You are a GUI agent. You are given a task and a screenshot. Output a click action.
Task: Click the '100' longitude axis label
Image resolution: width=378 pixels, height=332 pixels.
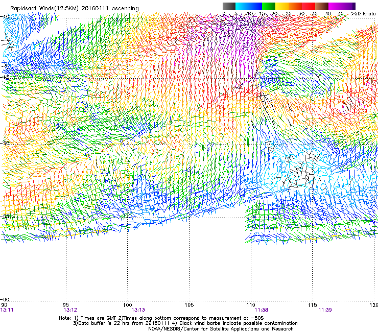(x=128, y=305)
